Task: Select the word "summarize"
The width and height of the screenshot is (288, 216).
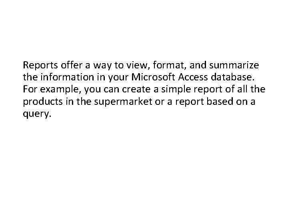Action: click(234, 65)
